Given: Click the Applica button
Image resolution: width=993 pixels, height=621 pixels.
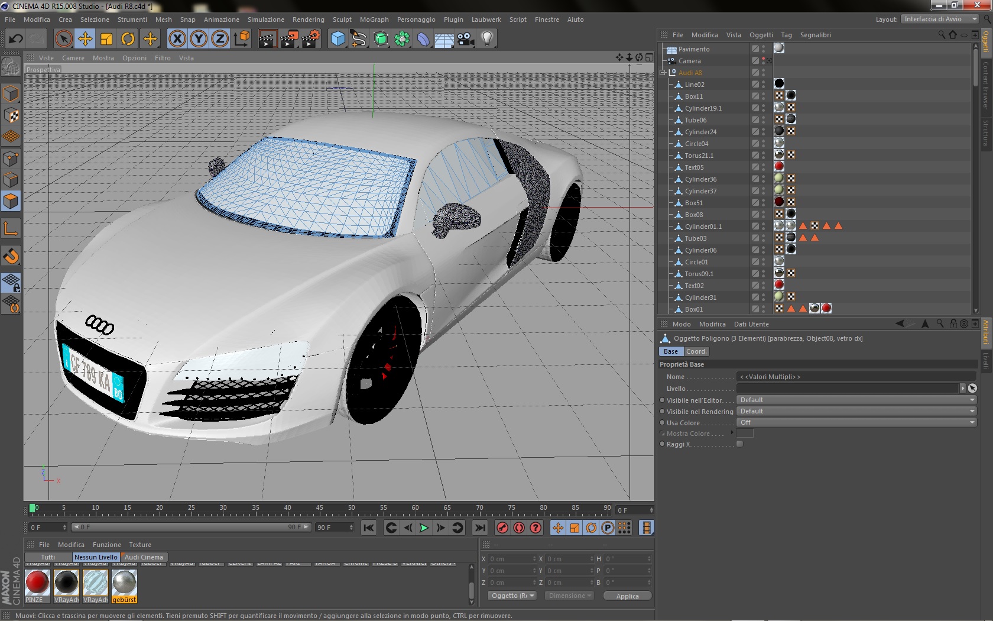Looking at the screenshot, I should 627,596.
